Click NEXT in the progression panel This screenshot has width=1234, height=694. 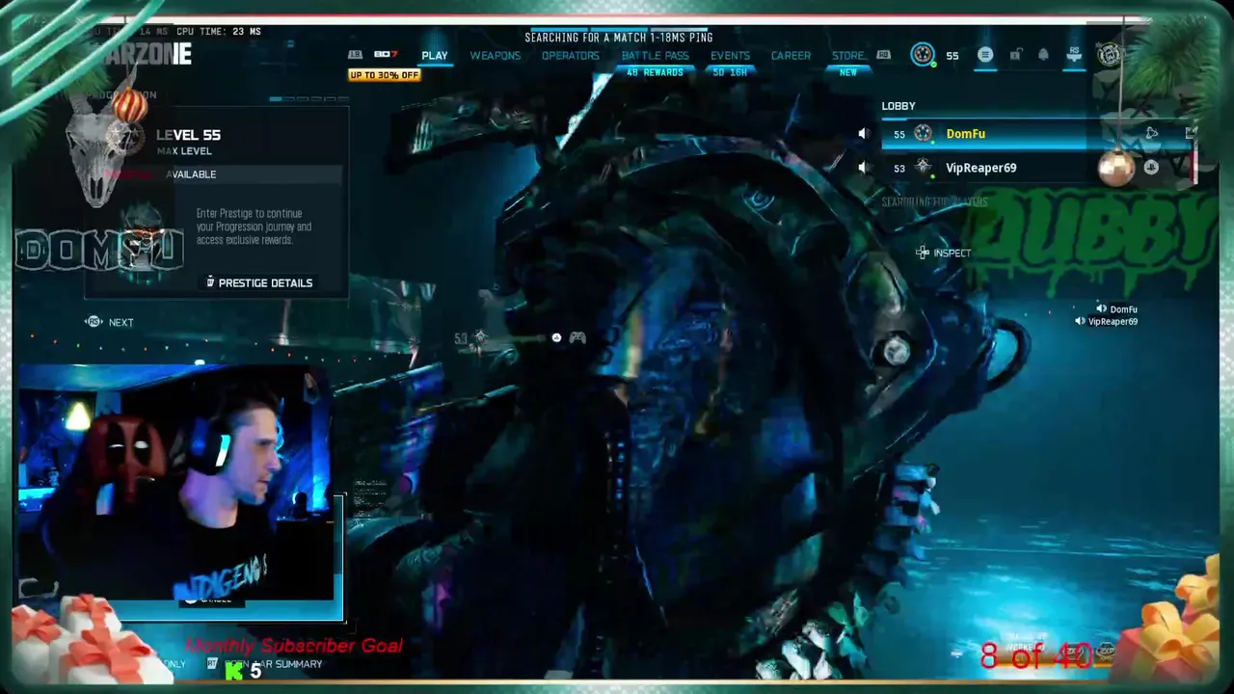(121, 322)
